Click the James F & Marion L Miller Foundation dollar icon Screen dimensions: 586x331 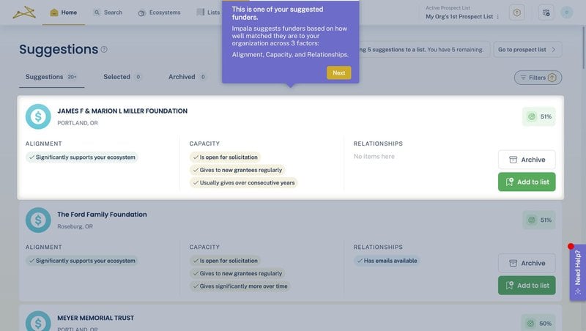38,116
